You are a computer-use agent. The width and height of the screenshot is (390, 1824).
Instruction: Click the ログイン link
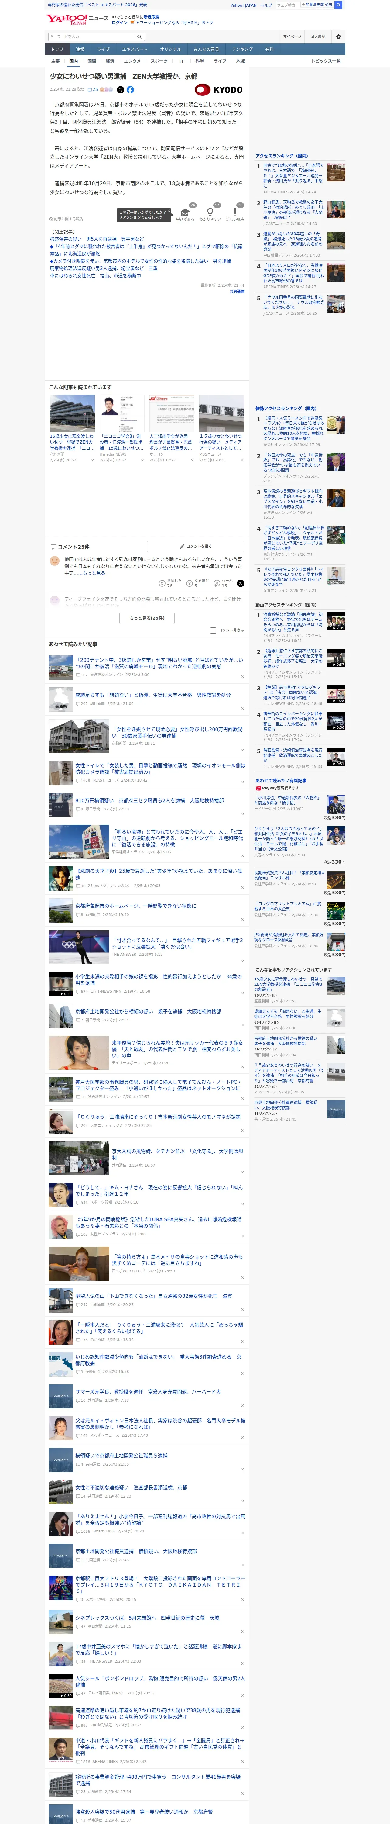point(120,23)
